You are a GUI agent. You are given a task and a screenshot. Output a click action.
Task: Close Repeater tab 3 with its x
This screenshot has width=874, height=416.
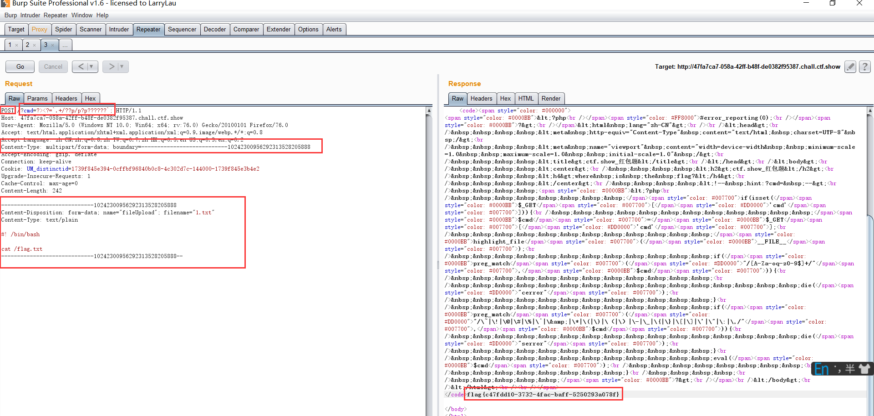pyautogui.click(x=52, y=45)
